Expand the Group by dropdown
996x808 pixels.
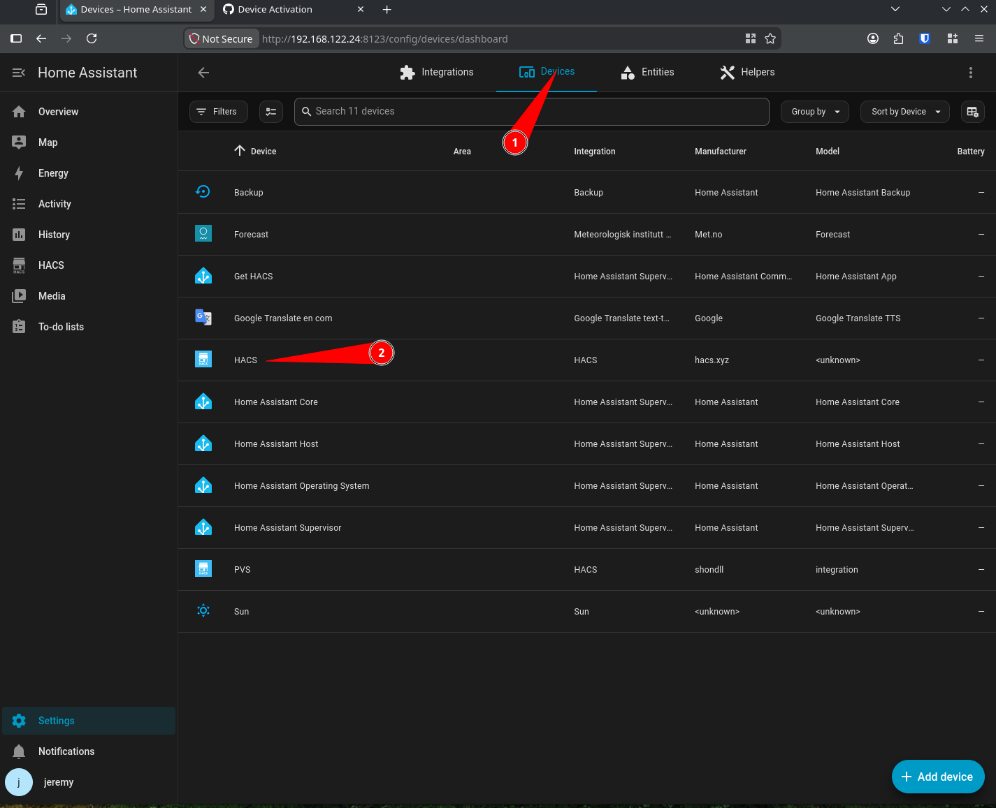coord(815,112)
